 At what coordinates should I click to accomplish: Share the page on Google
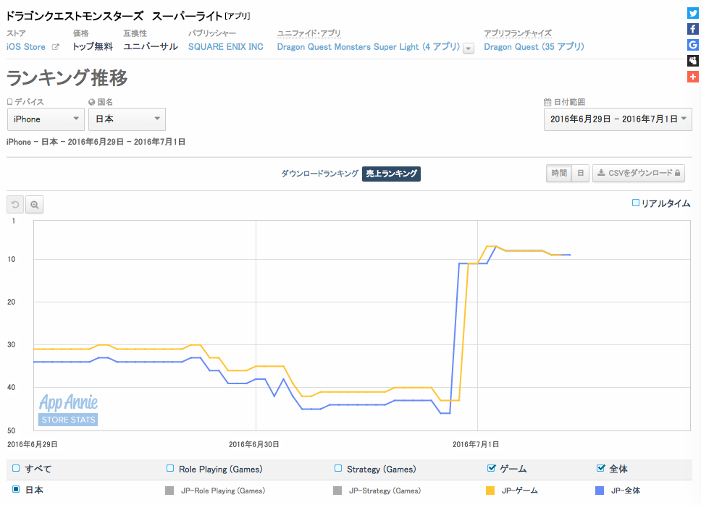tap(692, 45)
